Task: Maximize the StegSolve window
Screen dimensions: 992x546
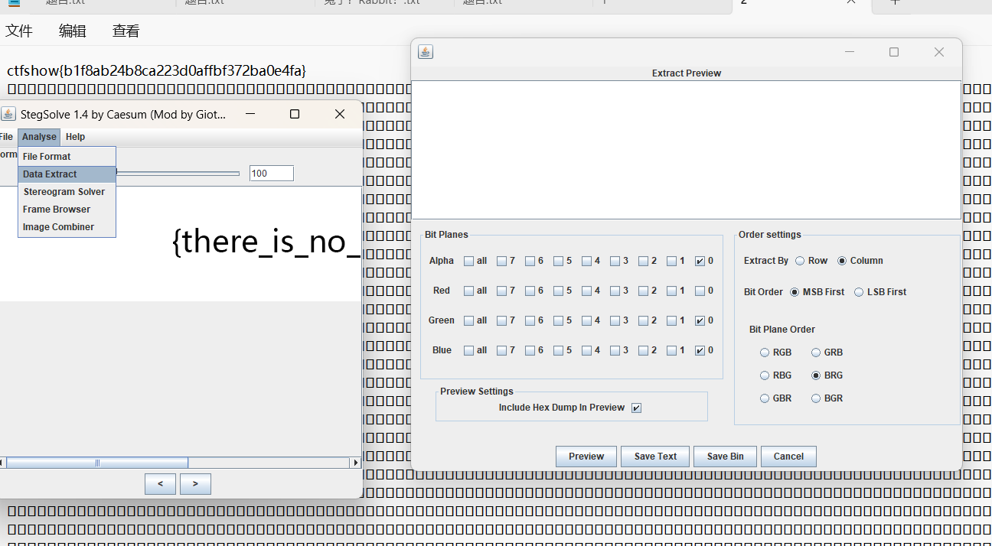Action: 295,114
